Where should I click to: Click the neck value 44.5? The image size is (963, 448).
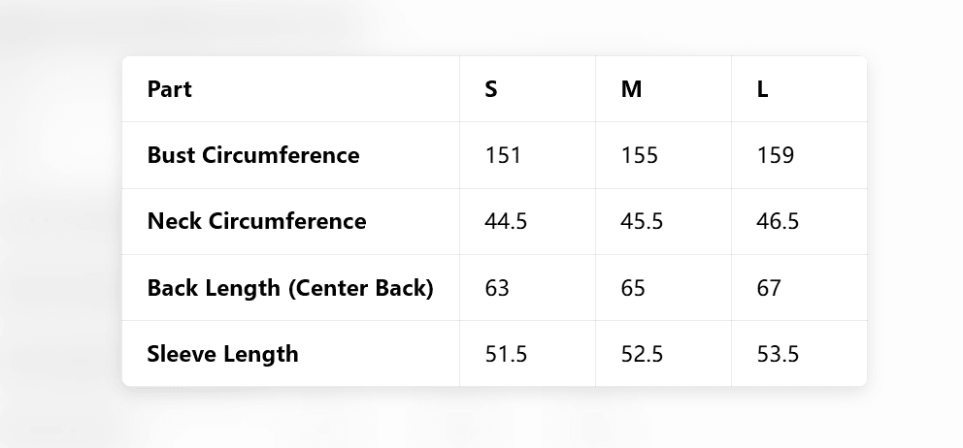tap(506, 221)
